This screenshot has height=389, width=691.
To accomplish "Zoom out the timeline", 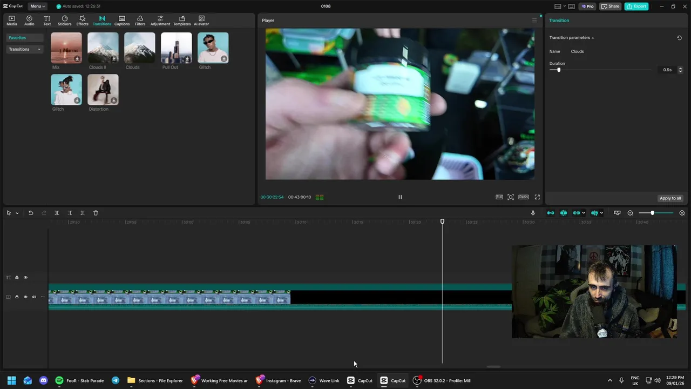I will click(630, 213).
